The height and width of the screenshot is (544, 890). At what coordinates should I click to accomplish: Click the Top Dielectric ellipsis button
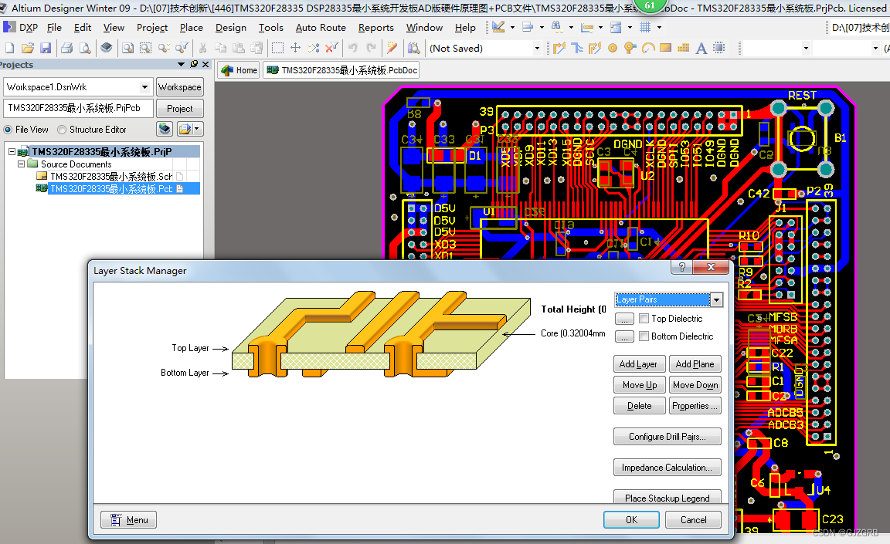(624, 319)
